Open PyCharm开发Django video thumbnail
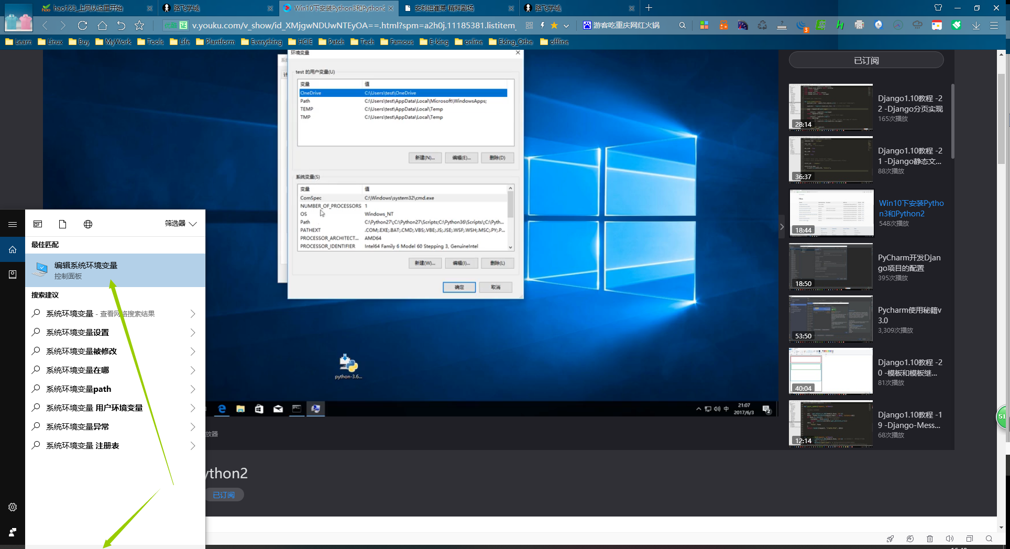This screenshot has height=549, width=1010. (x=830, y=266)
